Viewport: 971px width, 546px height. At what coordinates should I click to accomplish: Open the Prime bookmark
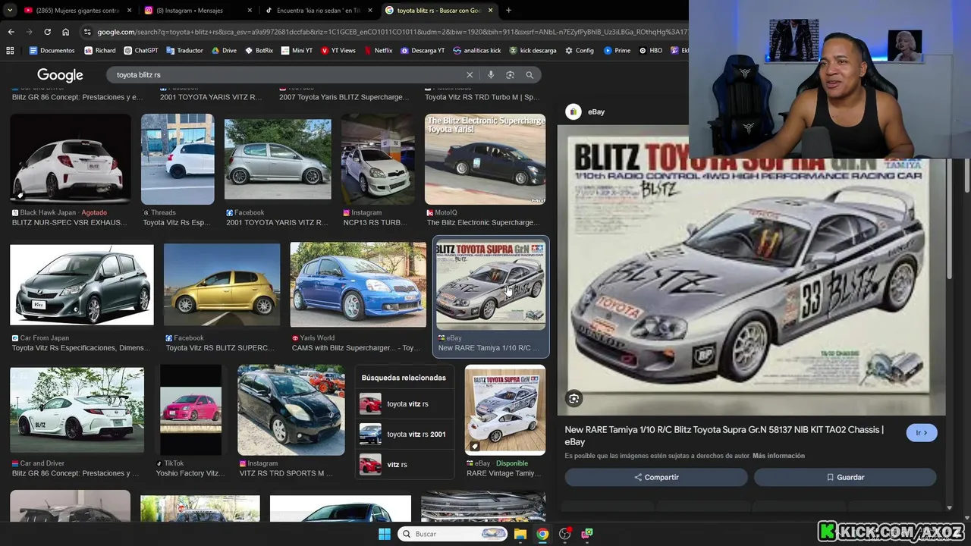617,50
